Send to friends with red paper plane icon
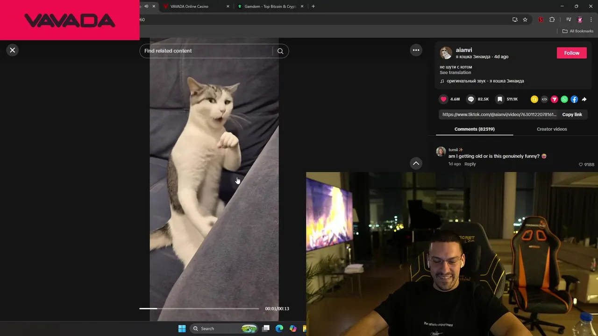The height and width of the screenshot is (336, 598). point(554,99)
